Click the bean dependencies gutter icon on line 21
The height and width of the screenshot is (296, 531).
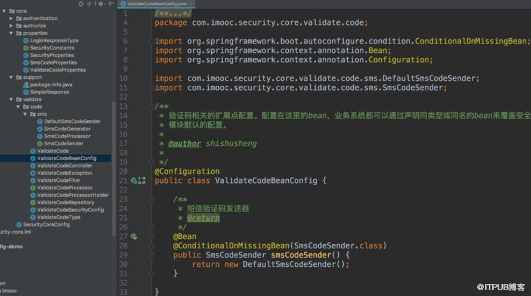[142, 181]
